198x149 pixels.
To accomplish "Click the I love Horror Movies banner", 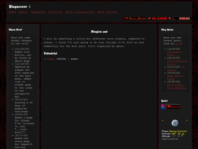I will tap(135, 18).
